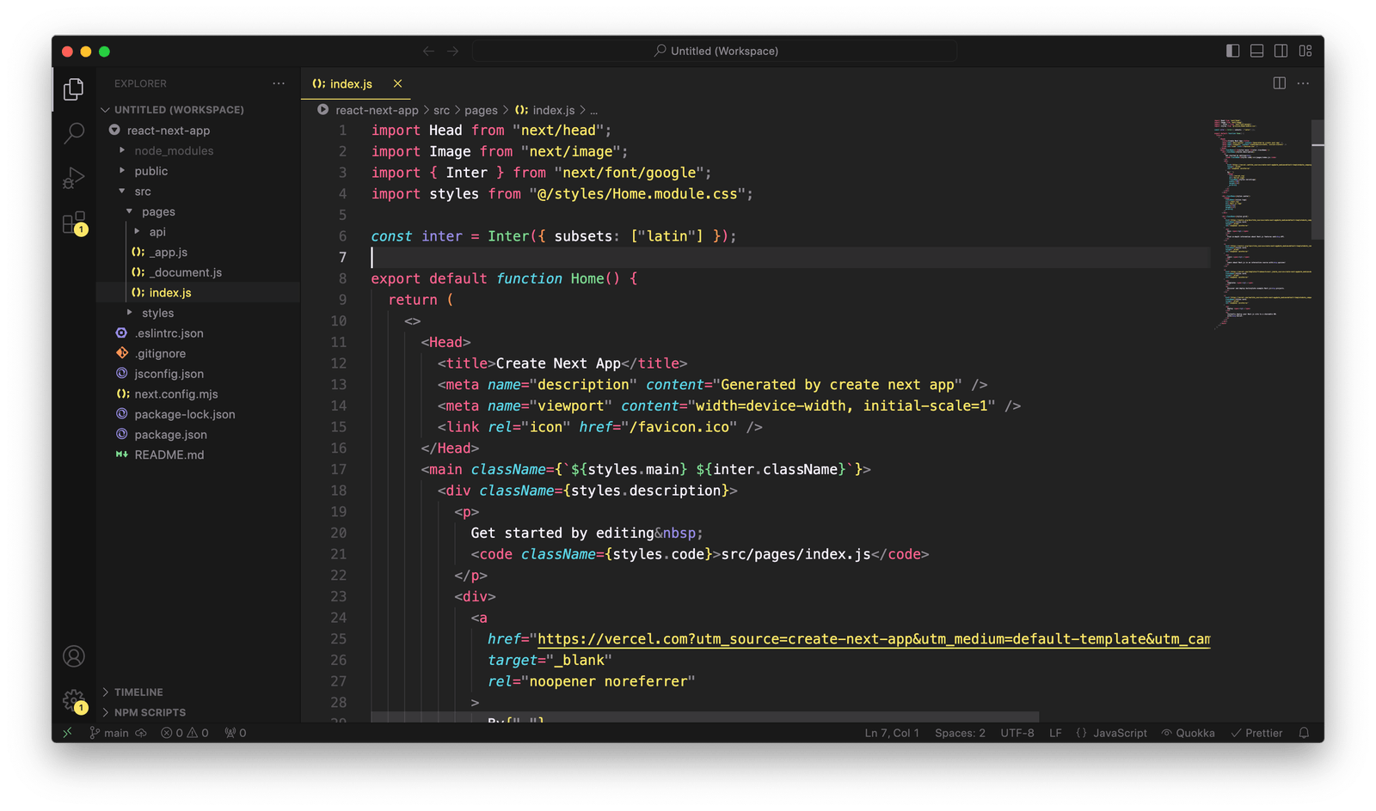Viewport: 1376px width, 811px height.
Task: Collapse the react-next-app root folder
Action: [169, 131]
